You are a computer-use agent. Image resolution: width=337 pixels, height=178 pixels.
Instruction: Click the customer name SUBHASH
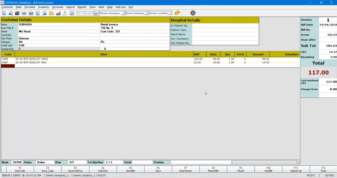coord(25,24)
